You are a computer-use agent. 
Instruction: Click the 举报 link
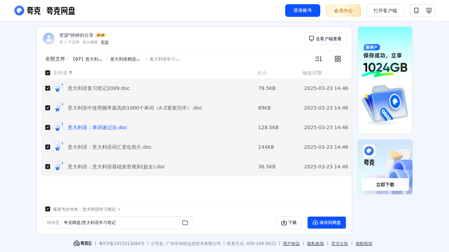pos(105,42)
